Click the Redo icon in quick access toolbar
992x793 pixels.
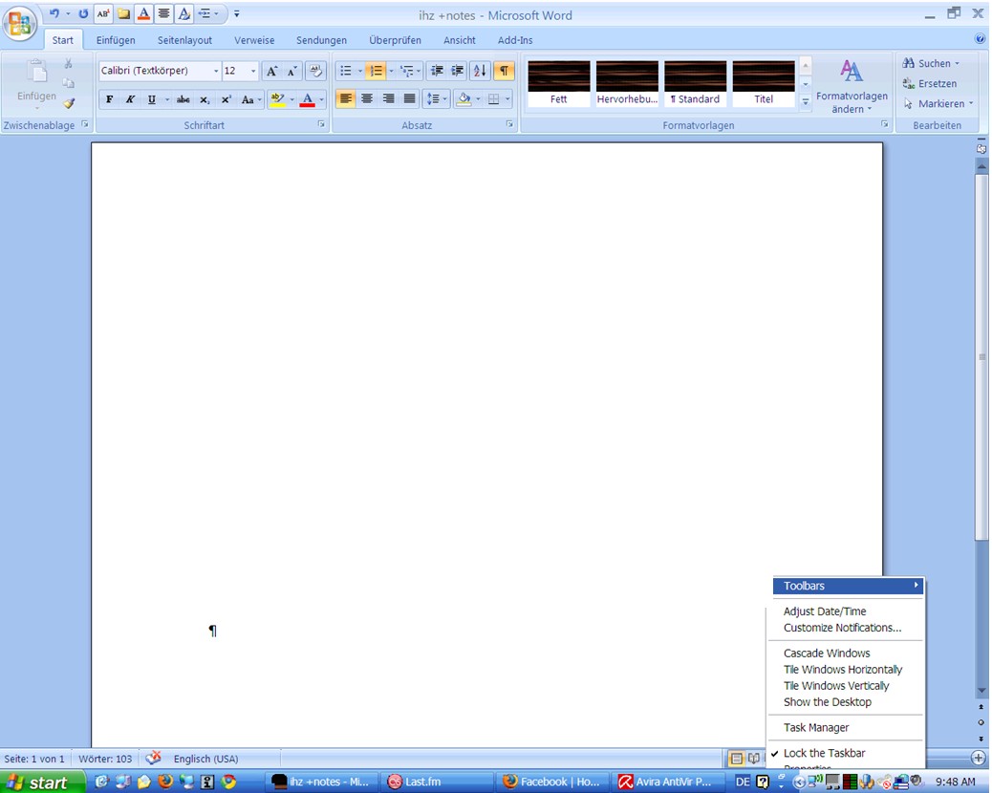(83, 13)
